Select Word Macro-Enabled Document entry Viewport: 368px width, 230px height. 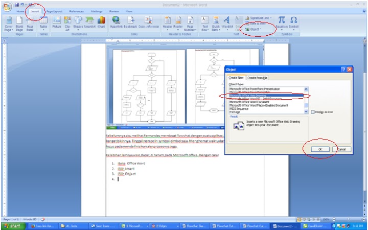tap(266, 105)
